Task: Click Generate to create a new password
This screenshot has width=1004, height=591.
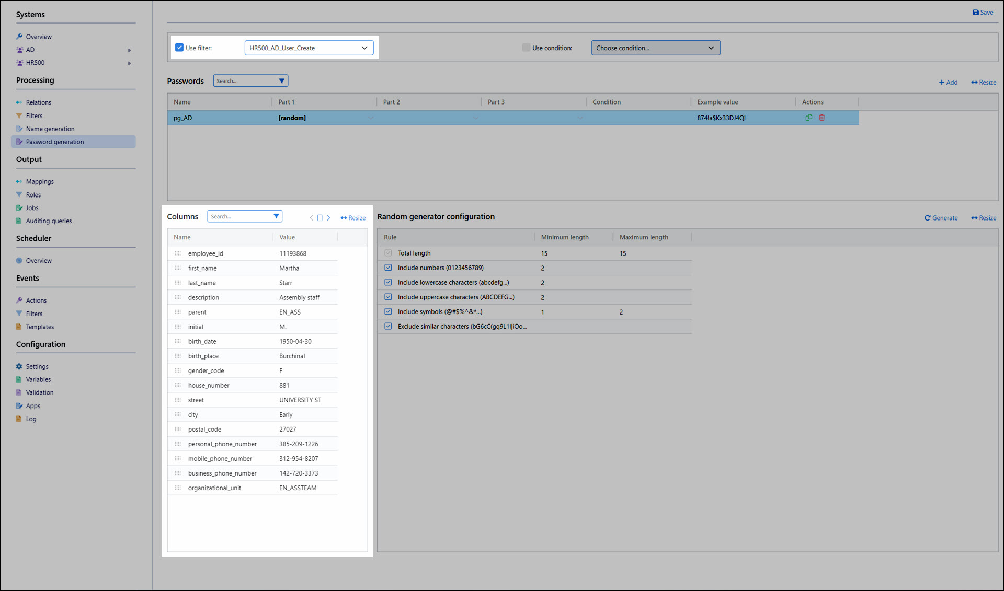Action: 941,218
